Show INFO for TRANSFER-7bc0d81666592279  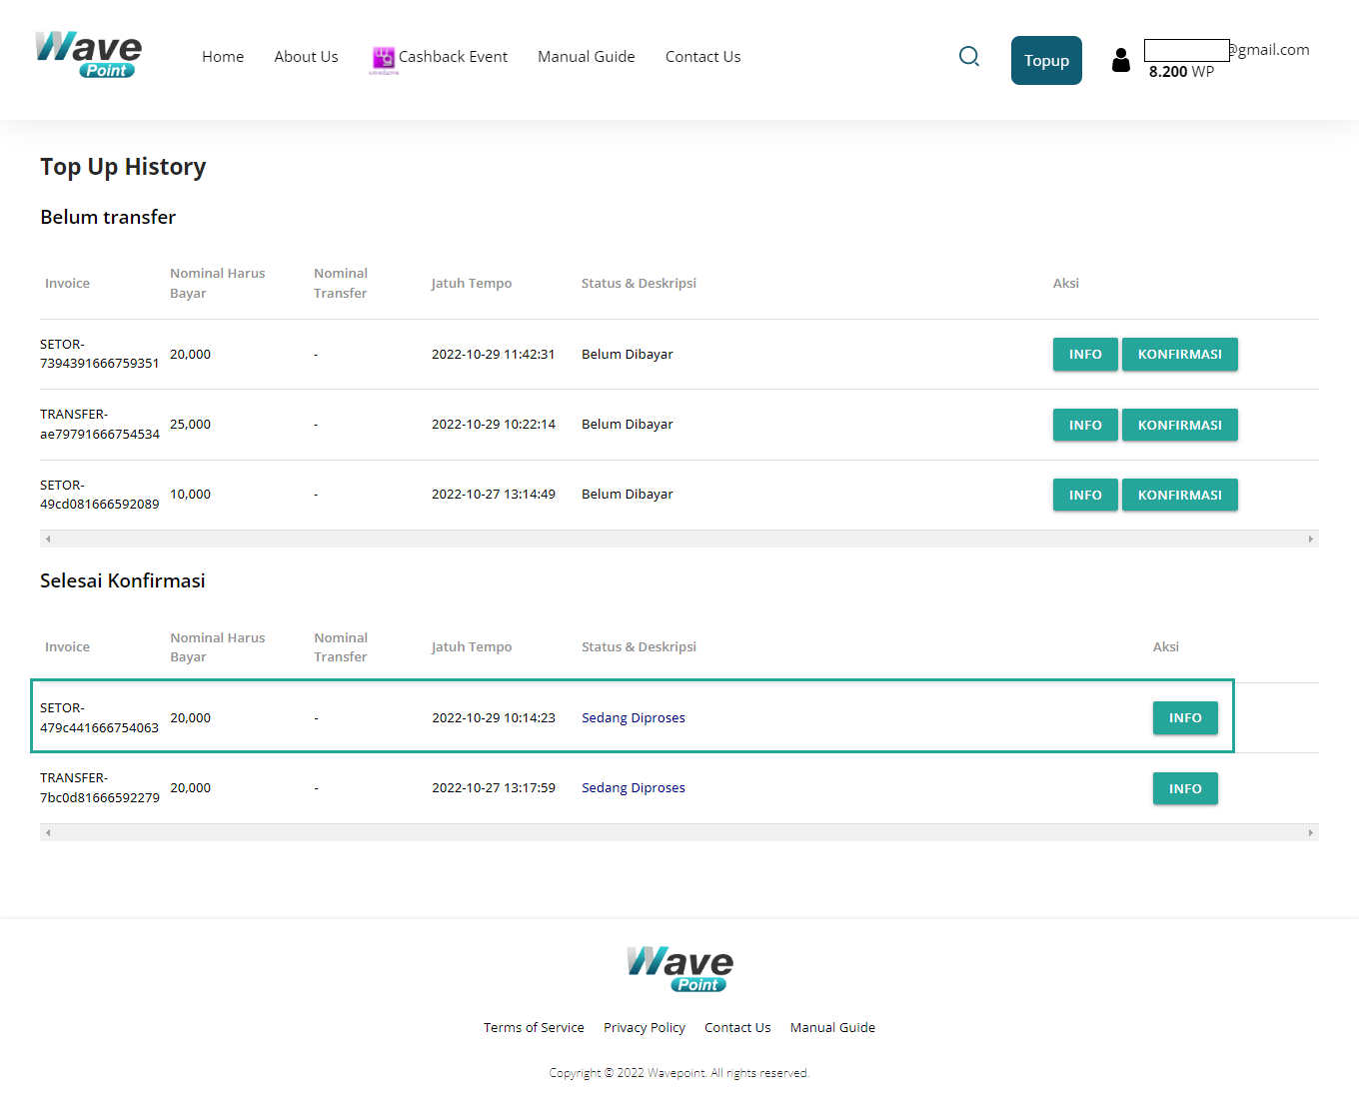[1184, 788]
